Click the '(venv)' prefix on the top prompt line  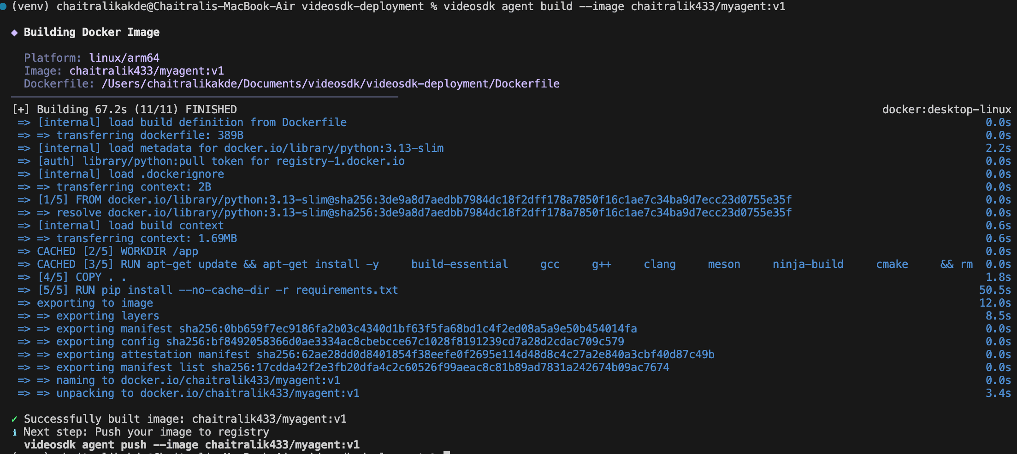30,6
